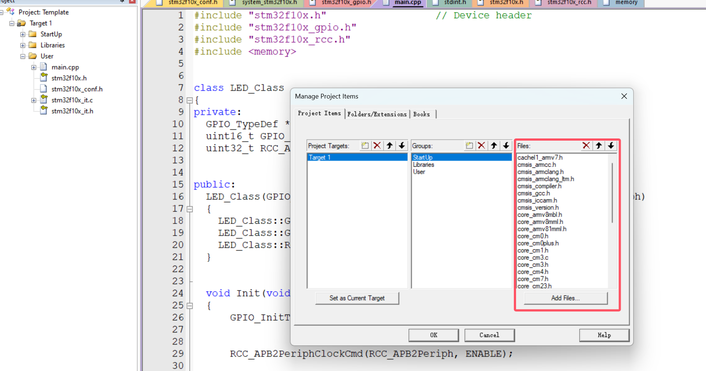Open stm32f10x_rcc.h editor tab
The width and height of the screenshot is (706, 371).
point(569,3)
